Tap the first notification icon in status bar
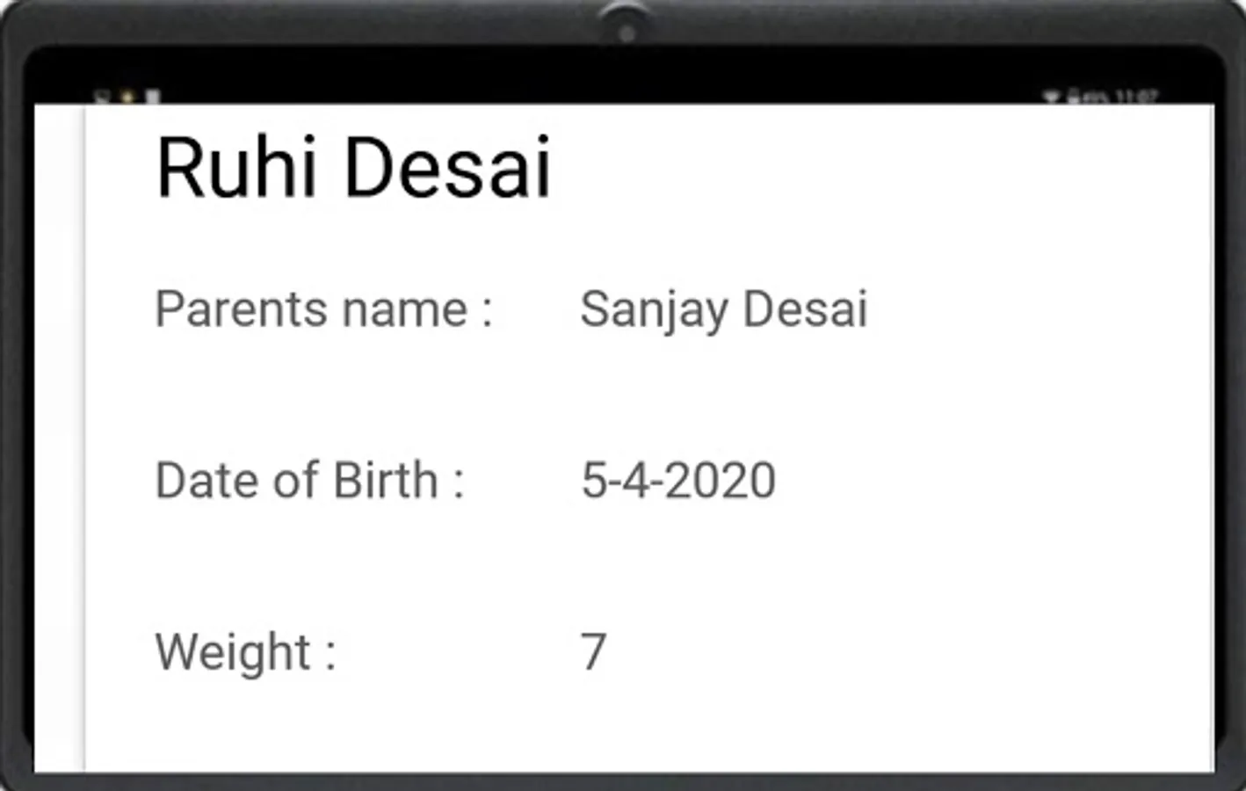The image size is (1246, 791). click(102, 96)
